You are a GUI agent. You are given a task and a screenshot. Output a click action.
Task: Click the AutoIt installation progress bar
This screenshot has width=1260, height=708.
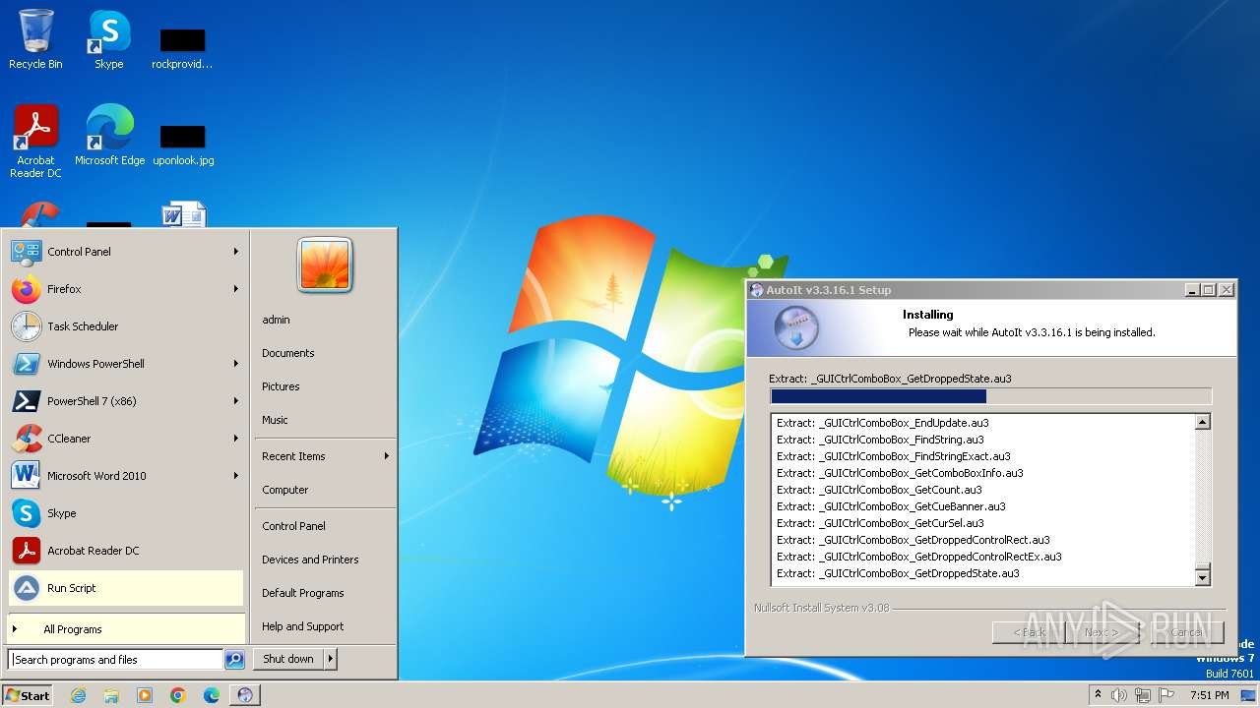(x=990, y=396)
